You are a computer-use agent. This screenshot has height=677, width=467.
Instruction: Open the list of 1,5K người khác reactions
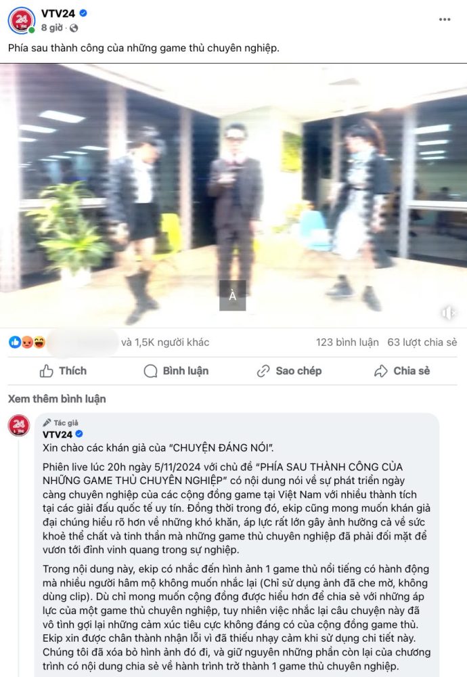(165, 343)
